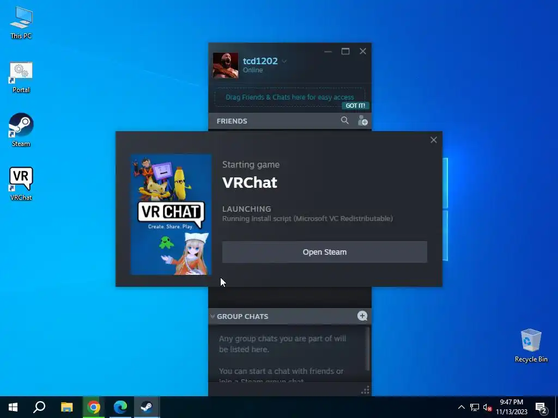558x418 pixels.
Task: Click the Open Steam button
Action: pyautogui.click(x=325, y=252)
